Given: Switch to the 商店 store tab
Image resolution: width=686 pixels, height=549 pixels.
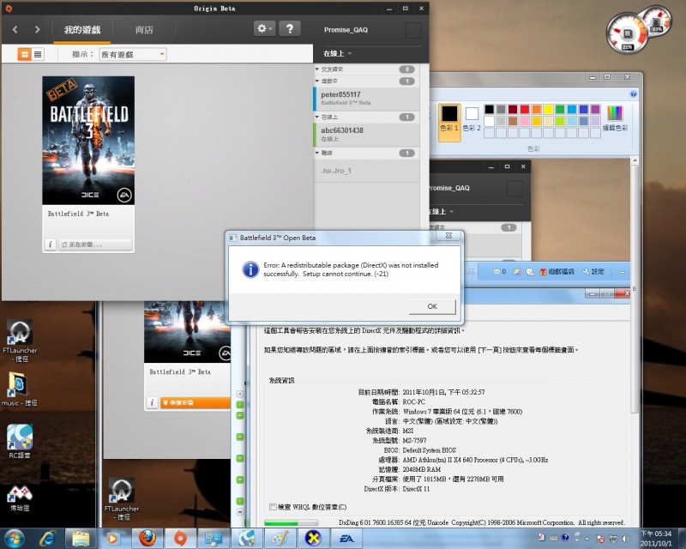Looking at the screenshot, I should pos(144,30).
